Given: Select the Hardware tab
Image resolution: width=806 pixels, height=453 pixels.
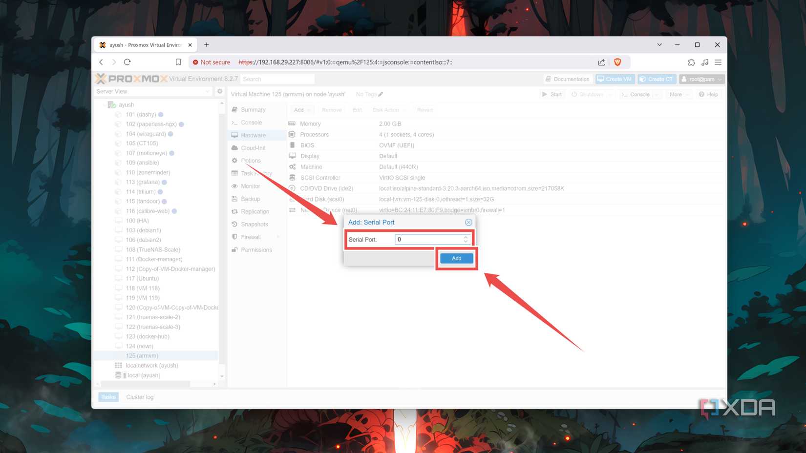Looking at the screenshot, I should click(x=257, y=135).
